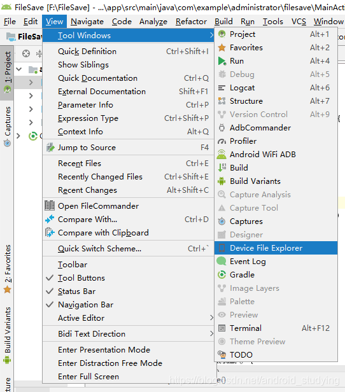Toggle the Navigation Bar option
345x392 pixels.
point(128,304)
